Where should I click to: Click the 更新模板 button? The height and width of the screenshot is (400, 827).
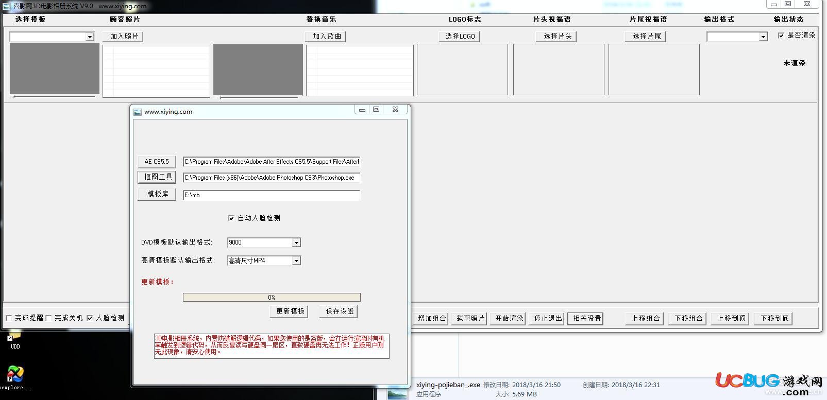(x=289, y=311)
